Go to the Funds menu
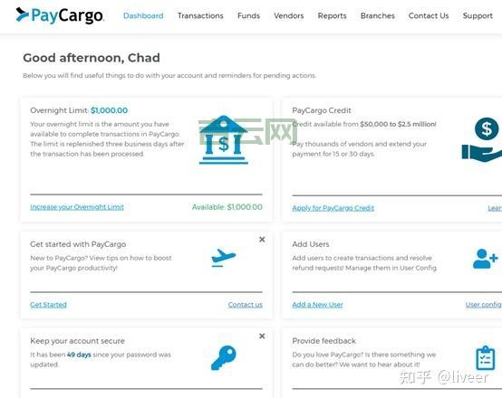This screenshot has width=502, height=398. click(x=248, y=15)
